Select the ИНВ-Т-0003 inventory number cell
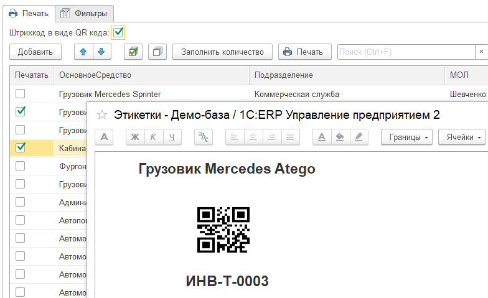The image size is (488, 298). tap(227, 281)
